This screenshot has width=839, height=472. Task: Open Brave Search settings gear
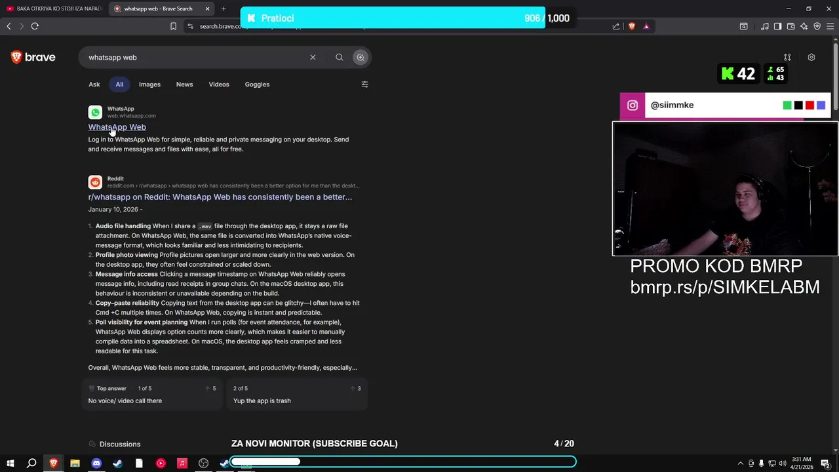(811, 58)
